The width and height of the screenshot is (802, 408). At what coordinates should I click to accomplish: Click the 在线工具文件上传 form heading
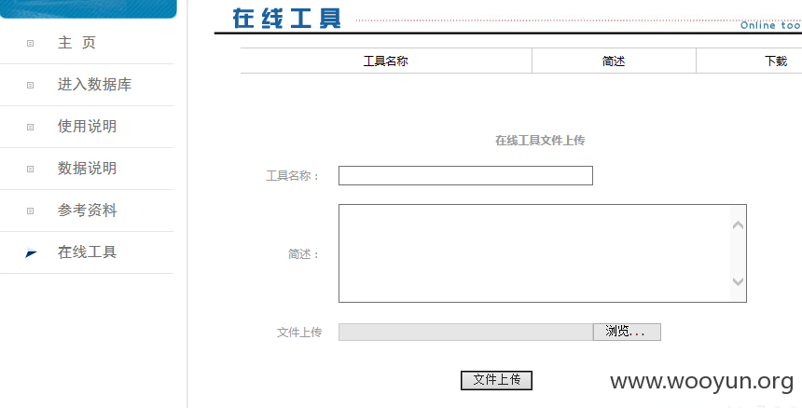tap(540, 141)
